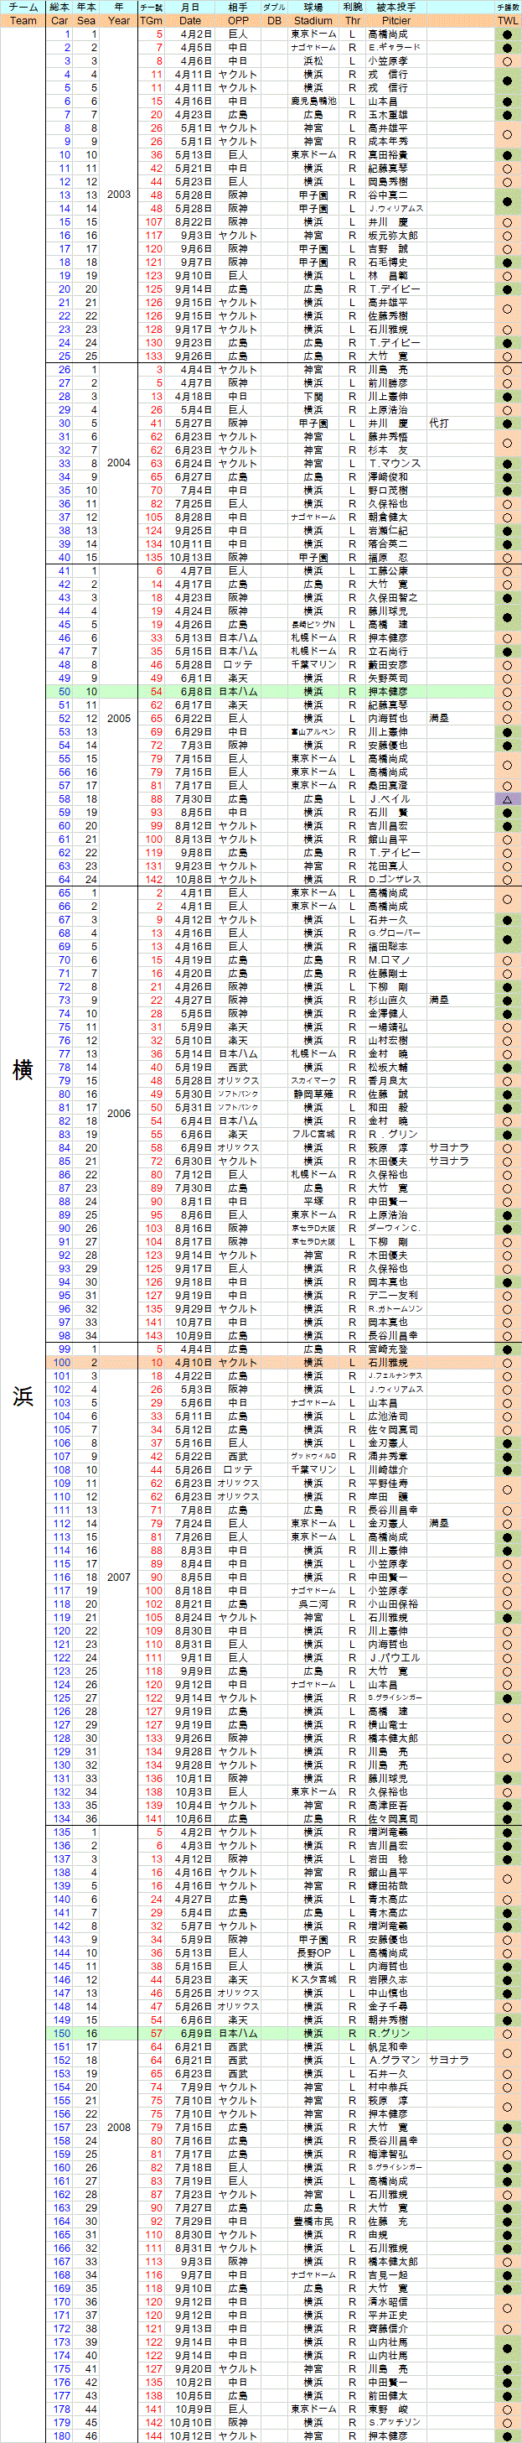Click the "TGm" column header
Viewport: 522px width, 2443px height.
tap(152, 21)
